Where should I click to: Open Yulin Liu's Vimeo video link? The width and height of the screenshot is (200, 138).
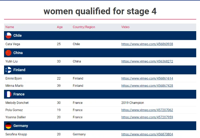tap(147, 61)
